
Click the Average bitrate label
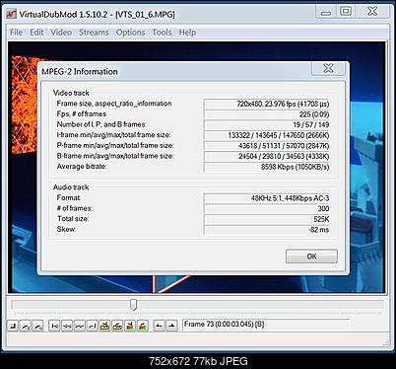pos(82,167)
